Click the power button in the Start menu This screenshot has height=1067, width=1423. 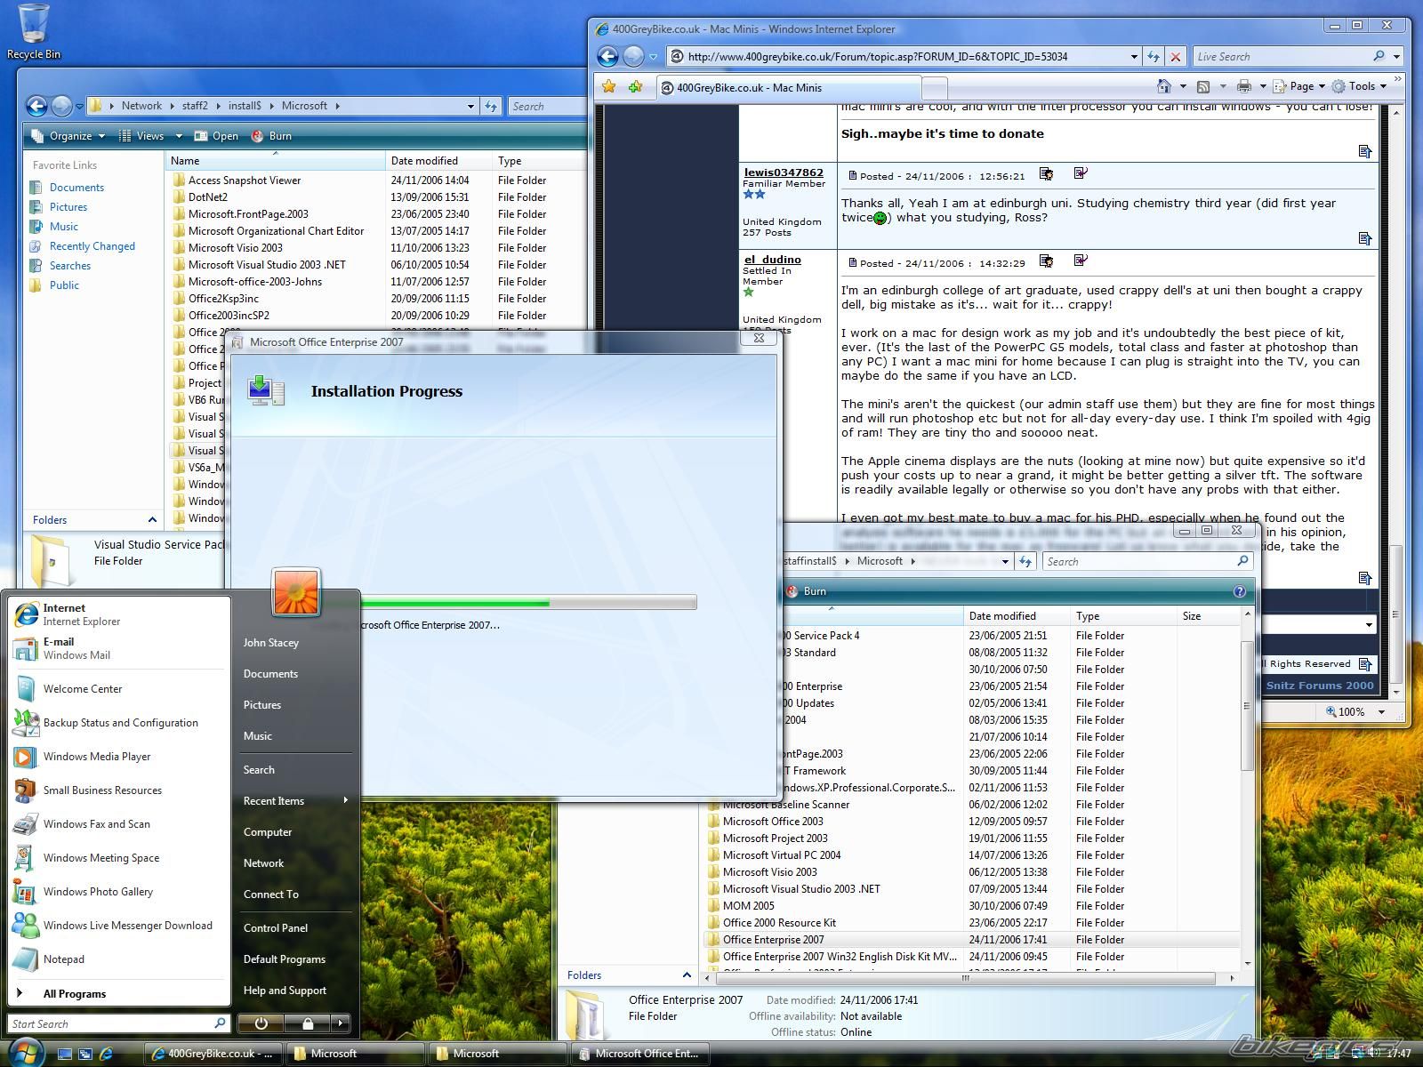261,1023
